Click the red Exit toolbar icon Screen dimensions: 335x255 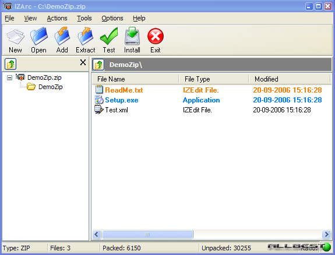click(x=156, y=36)
